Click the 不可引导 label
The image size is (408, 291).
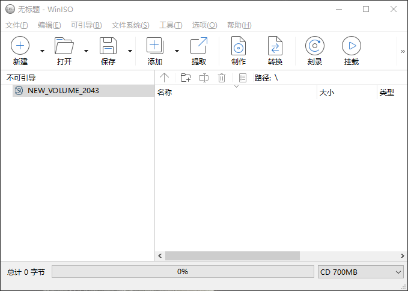(21, 78)
